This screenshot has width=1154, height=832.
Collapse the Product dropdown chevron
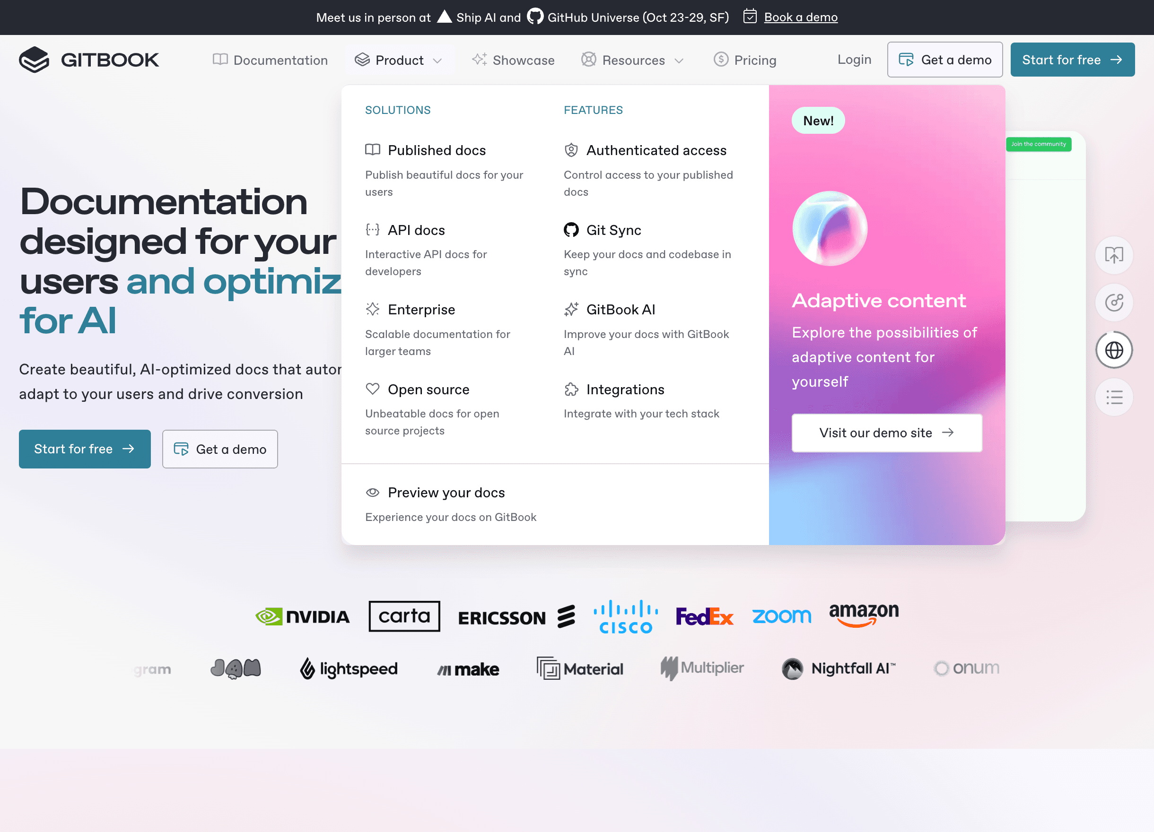pyautogui.click(x=437, y=61)
